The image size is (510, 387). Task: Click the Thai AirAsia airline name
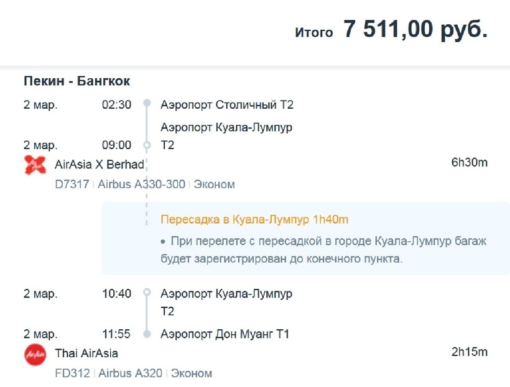point(86,353)
